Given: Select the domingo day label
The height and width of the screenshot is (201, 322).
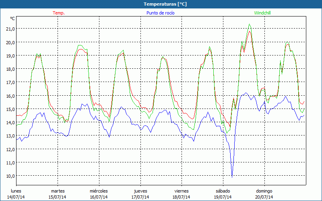Looking at the screenshot, I should pos(264,191).
